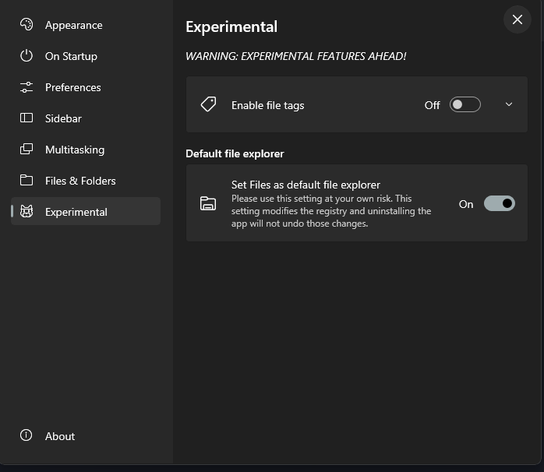Open the About page
This screenshot has height=472, width=544.
click(x=60, y=436)
